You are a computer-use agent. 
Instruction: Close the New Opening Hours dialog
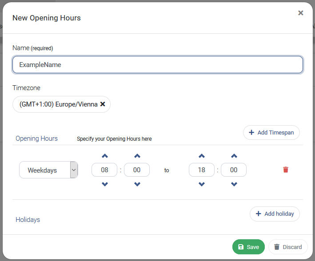tap(300, 13)
